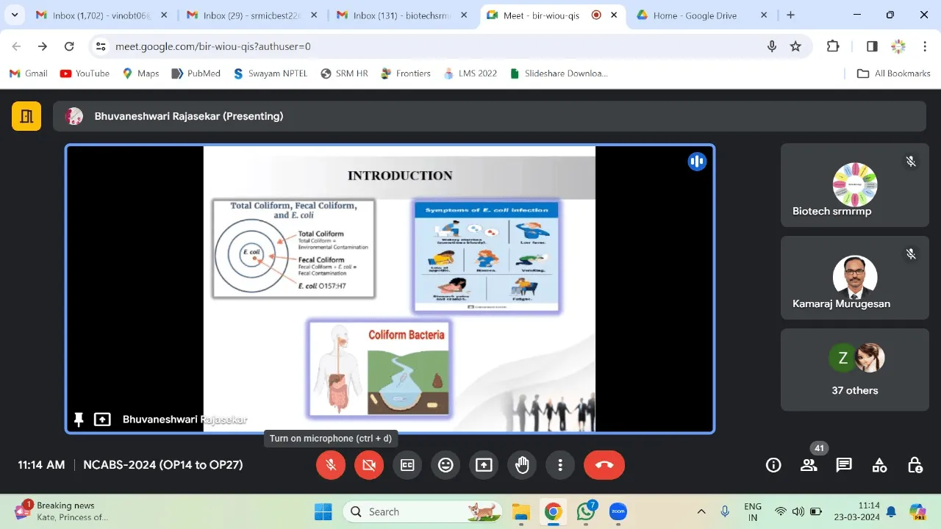Open WhatsApp from the taskbar

pyautogui.click(x=586, y=511)
